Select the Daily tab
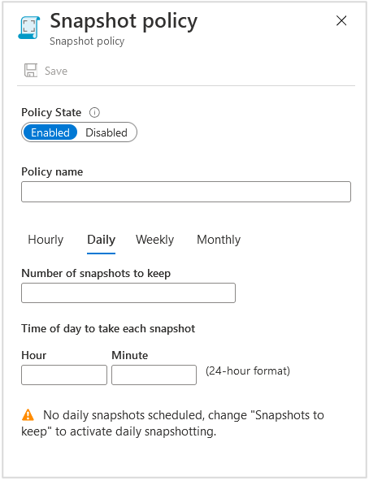This screenshot has width=369, height=481. (x=102, y=240)
